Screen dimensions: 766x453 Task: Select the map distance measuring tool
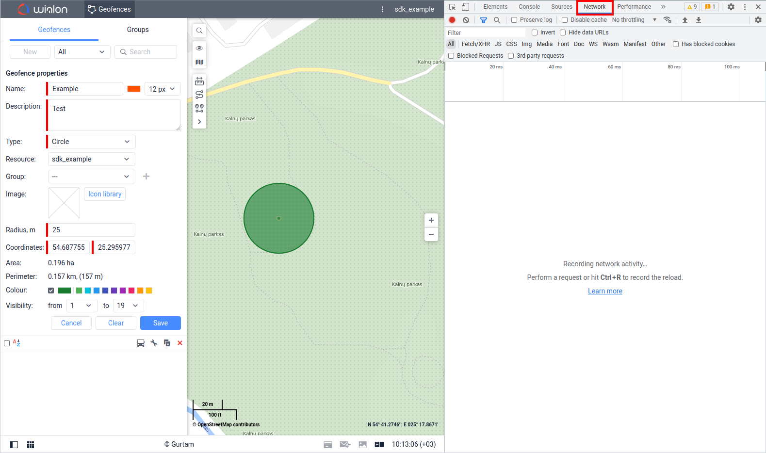click(199, 81)
